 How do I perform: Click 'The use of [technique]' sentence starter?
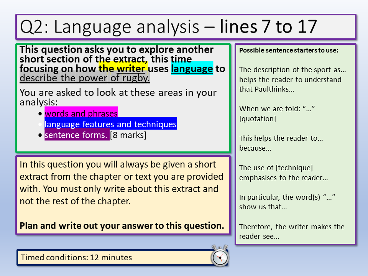pos(276,168)
